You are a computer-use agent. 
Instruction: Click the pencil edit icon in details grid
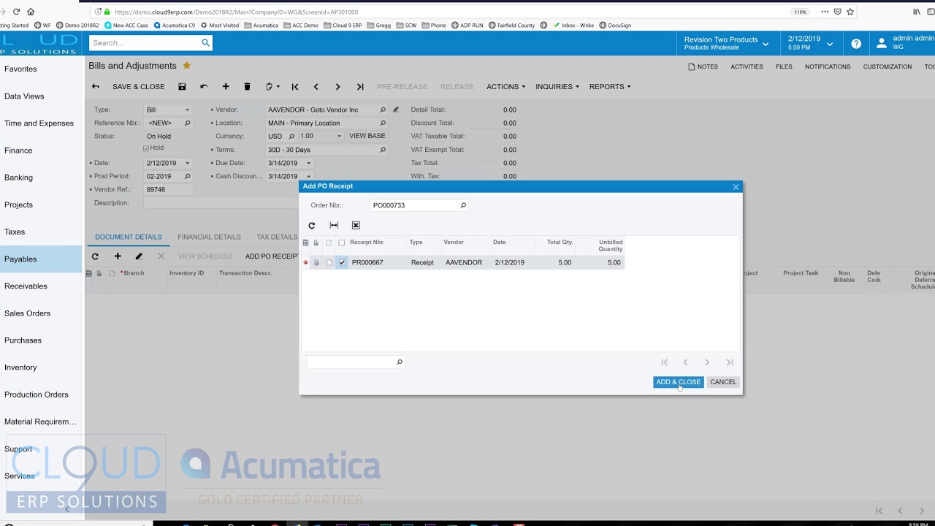[x=139, y=256]
